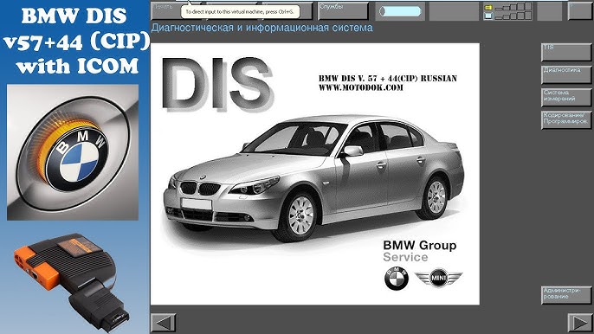Click the grey 'Service' text
Screen dimensions: 594x334
[405, 257]
